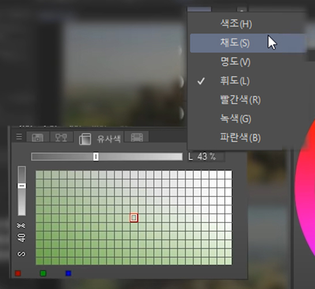
Task: Open the color history film tab
Action: tap(137, 137)
